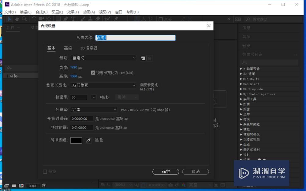Screen dimensions: 306x191
Task: Close the 合成设置 dialog
Action: point(209,26)
